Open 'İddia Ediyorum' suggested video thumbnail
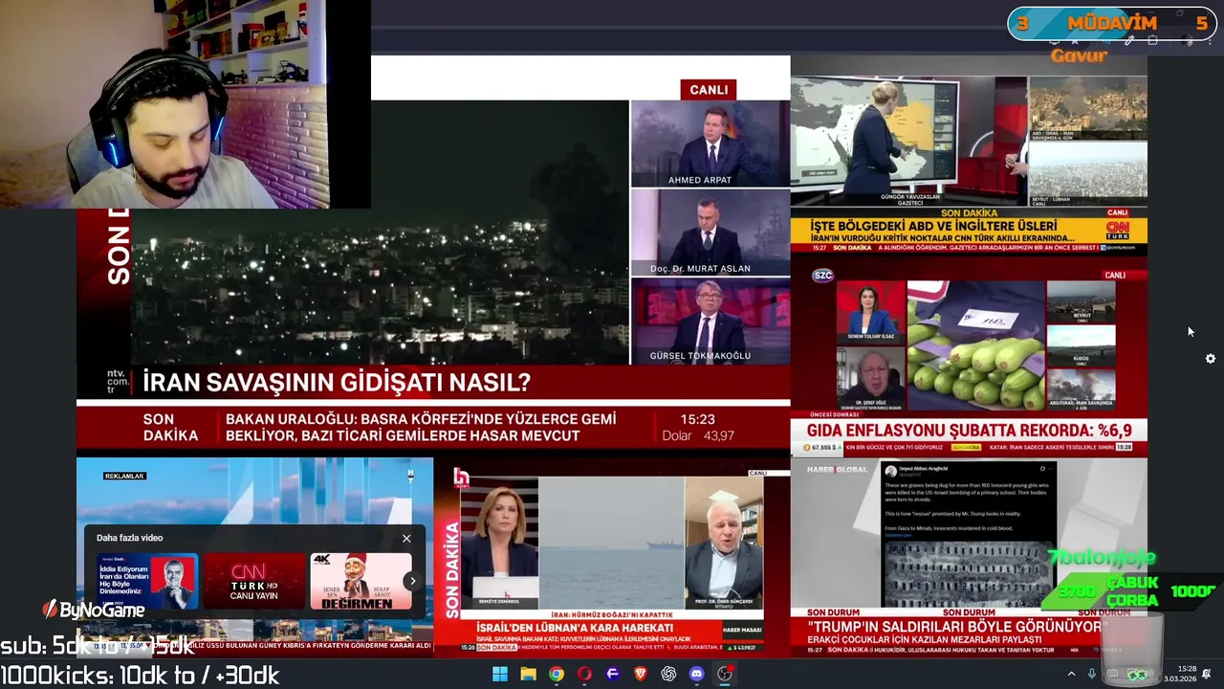This screenshot has height=689, width=1224. click(x=147, y=581)
